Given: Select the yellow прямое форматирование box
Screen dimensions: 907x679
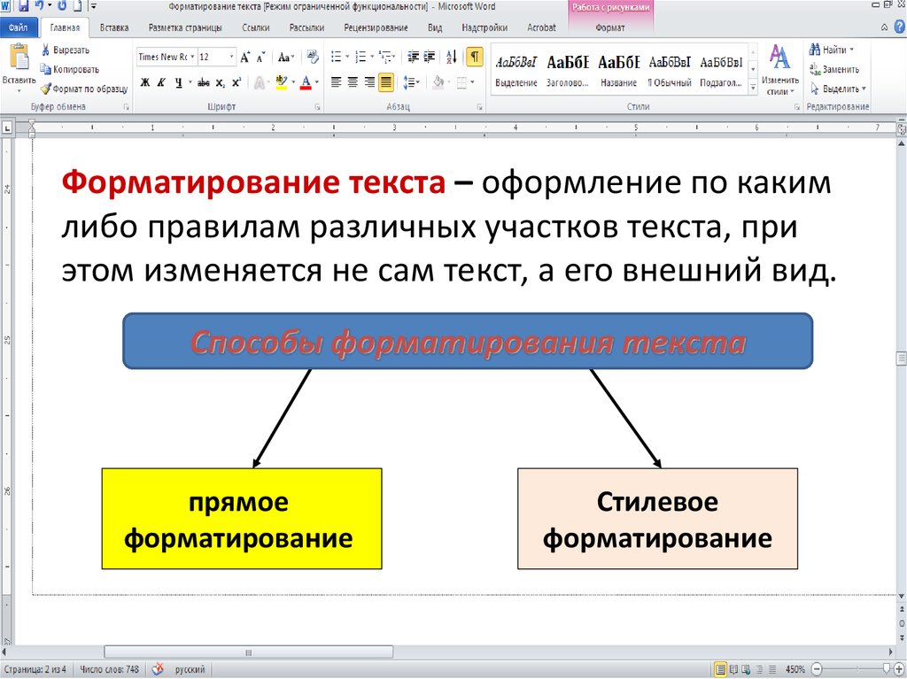Looking at the screenshot, I should point(242,519).
